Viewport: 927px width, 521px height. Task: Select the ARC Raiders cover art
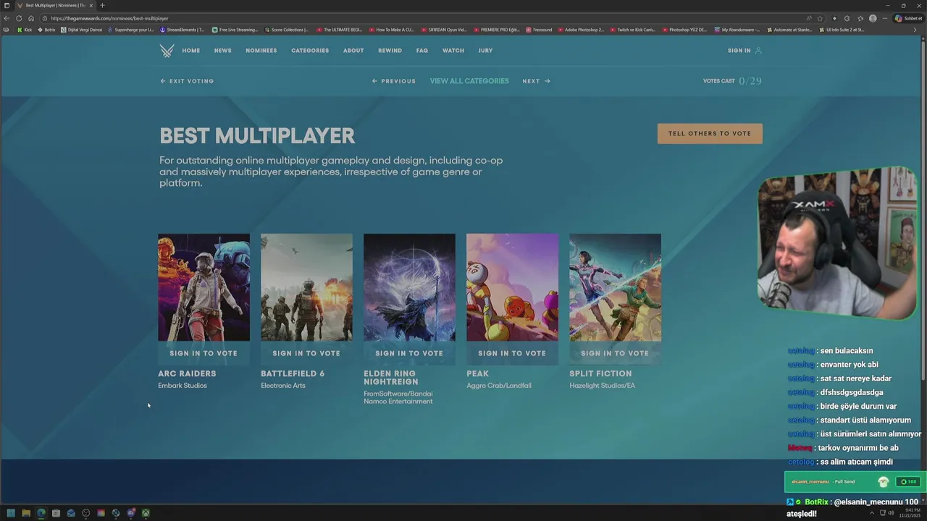point(204,287)
